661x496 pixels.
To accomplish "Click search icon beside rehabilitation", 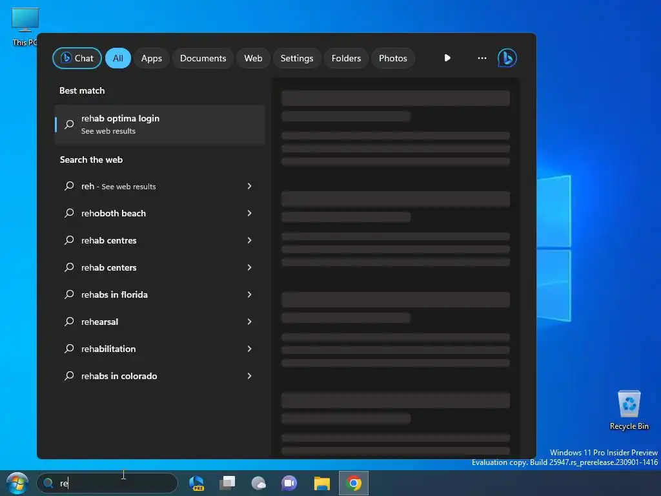I will [x=69, y=349].
